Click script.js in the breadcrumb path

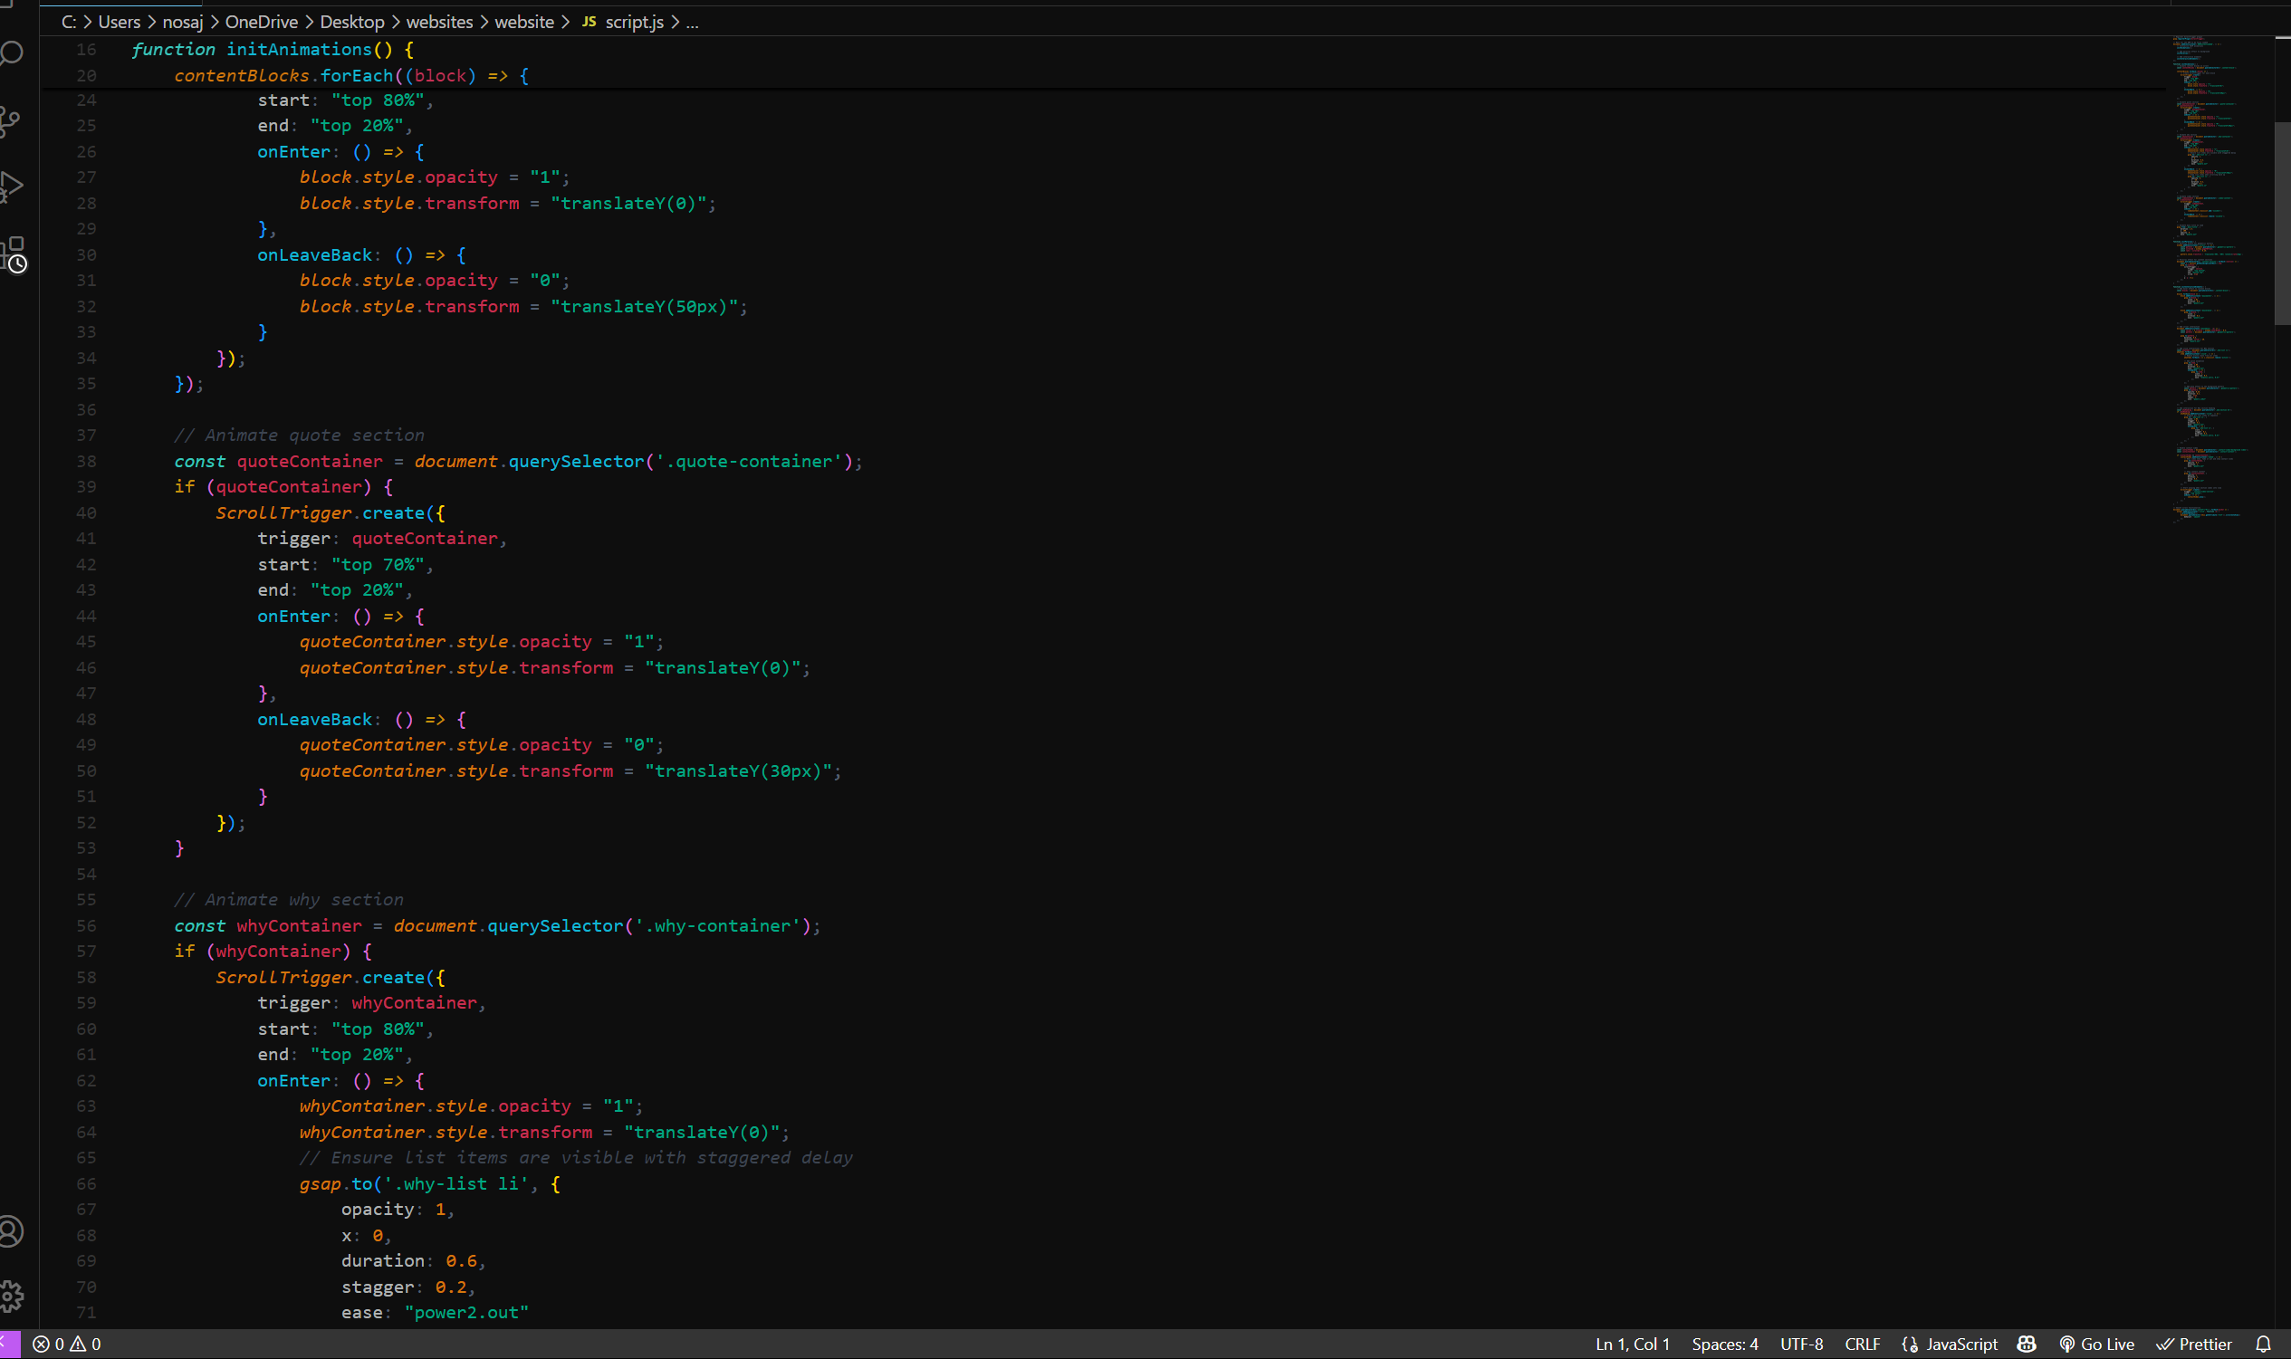click(x=633, y=22)
